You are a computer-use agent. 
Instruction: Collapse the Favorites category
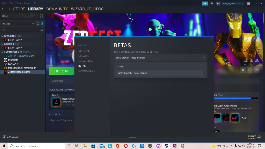(x=2, y=36)
